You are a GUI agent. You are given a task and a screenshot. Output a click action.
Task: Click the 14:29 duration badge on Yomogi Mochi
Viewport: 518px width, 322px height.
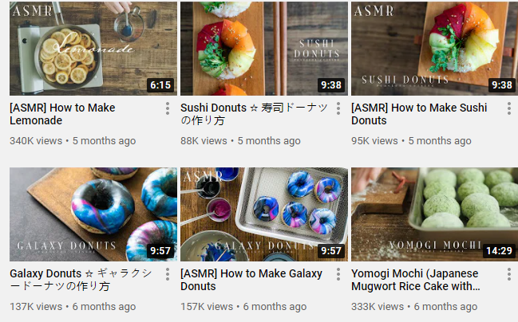coord(499,251)
